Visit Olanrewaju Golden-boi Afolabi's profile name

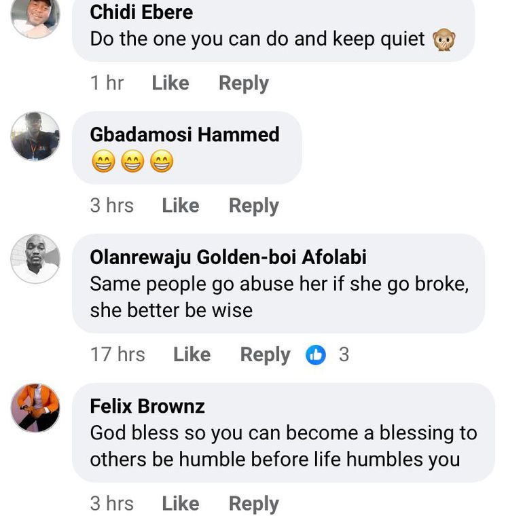tap(228, 257)
